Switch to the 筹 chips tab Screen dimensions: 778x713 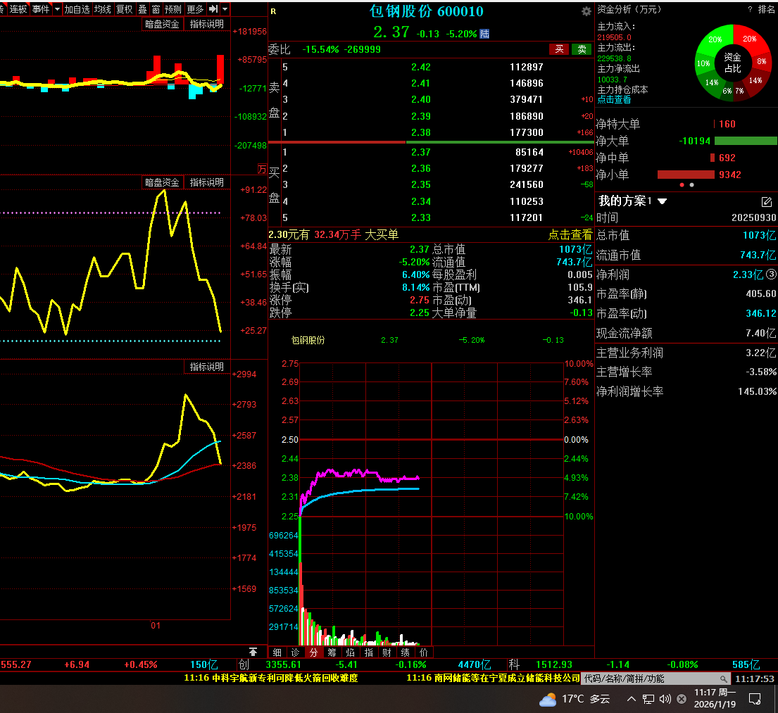(x=332, y=652)
